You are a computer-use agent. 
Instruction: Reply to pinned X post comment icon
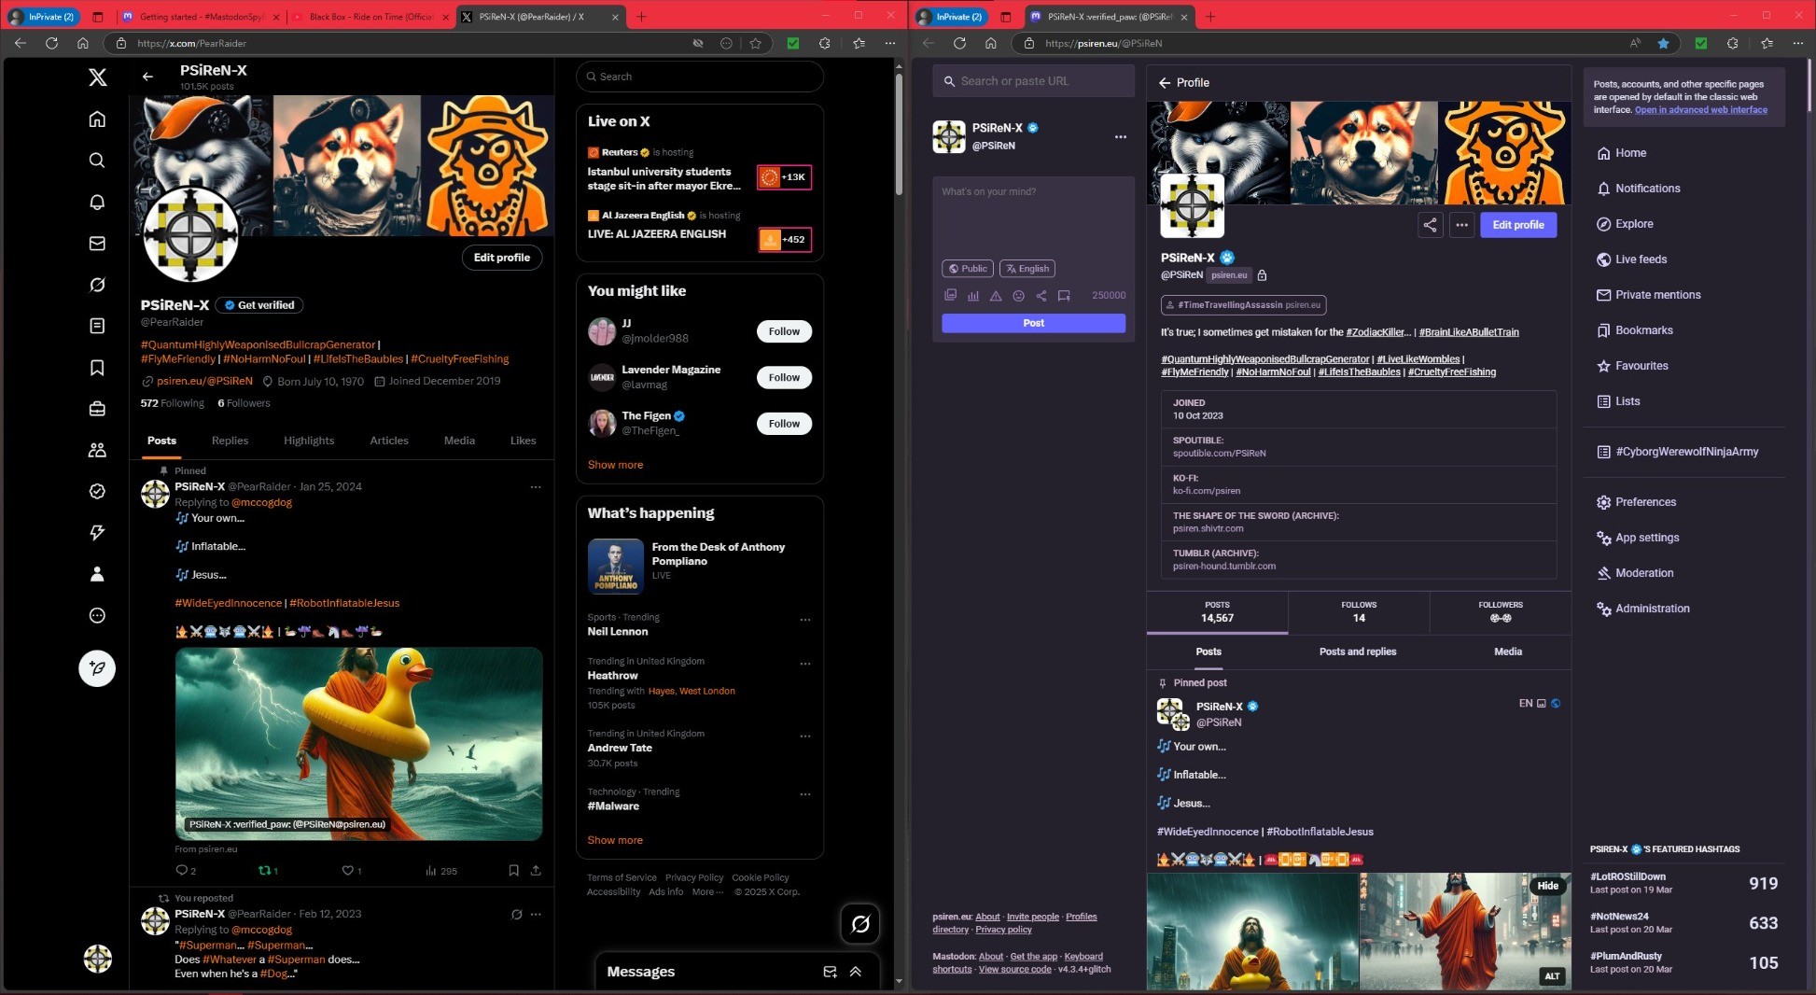coord(182,871)
